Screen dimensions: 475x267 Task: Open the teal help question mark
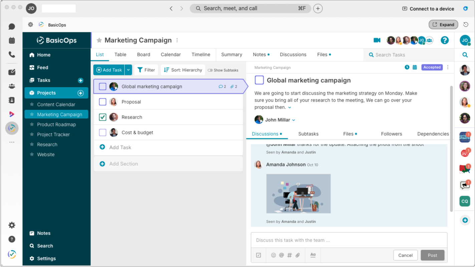444,40
